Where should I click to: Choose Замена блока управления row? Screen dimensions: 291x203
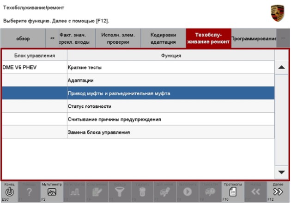170,133
